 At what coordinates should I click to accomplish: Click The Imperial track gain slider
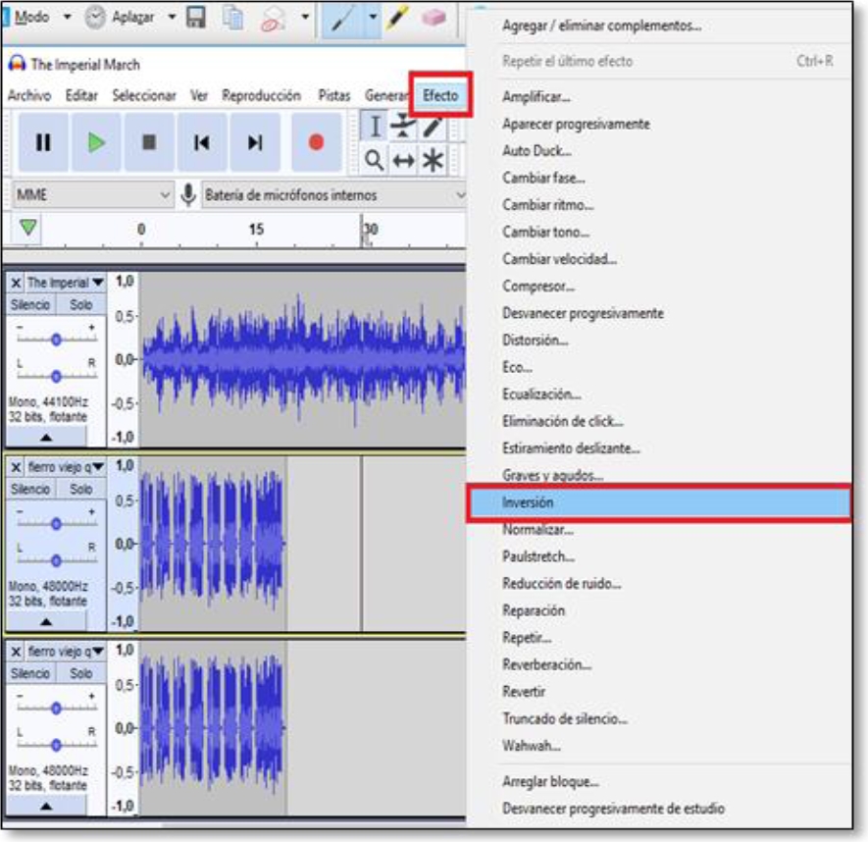(56, 339)
